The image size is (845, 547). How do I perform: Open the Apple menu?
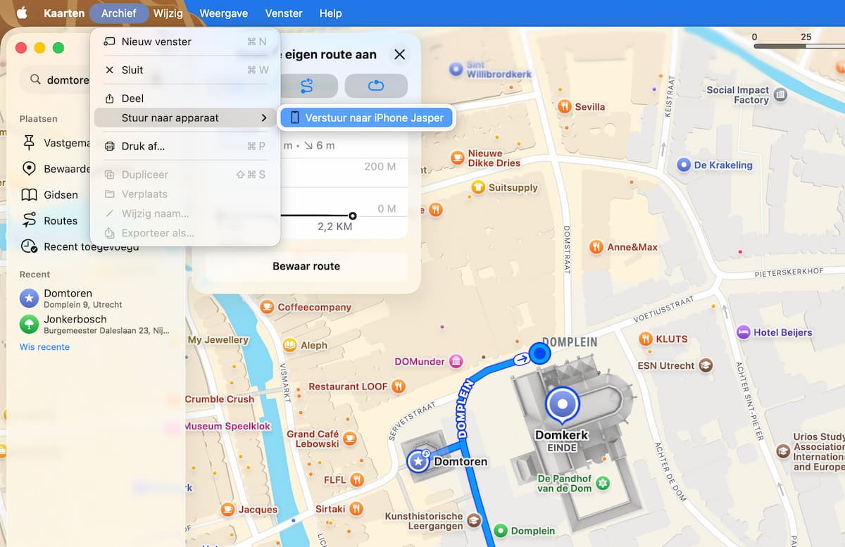pos(22,13)
